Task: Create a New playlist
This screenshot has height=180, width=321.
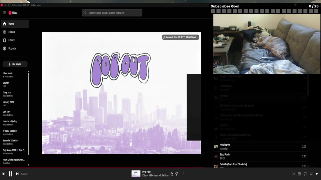Action: [15, 64]
